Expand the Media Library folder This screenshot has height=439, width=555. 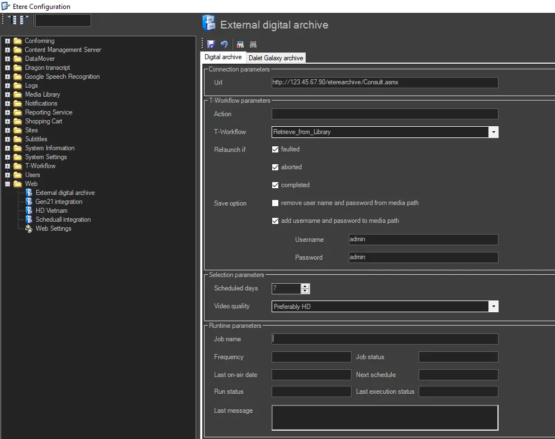pos(8,94)
